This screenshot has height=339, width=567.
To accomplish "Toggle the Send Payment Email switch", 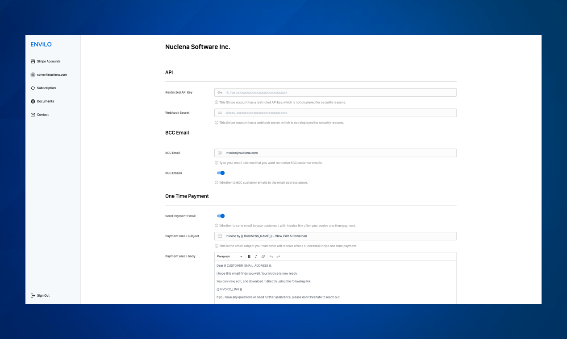I will (221, 216).
